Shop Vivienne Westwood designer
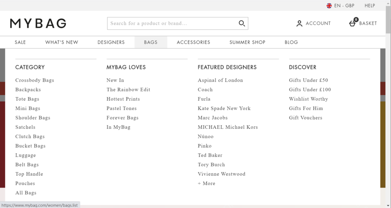This screenshot has height=208, width=391. 222,174
